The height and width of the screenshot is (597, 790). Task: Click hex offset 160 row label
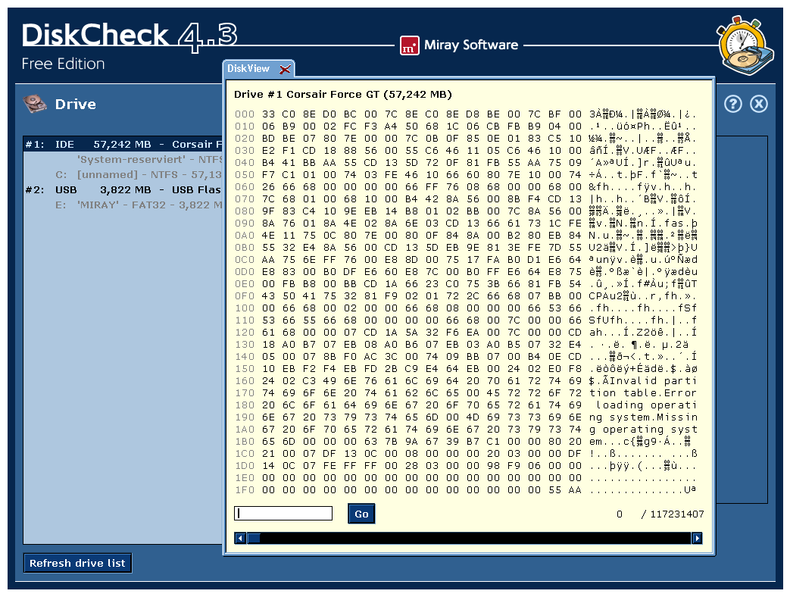pos(245,381)
